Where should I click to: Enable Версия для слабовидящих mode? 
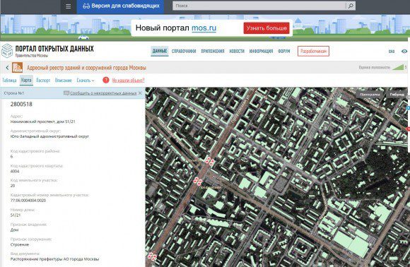pos(121,6)
